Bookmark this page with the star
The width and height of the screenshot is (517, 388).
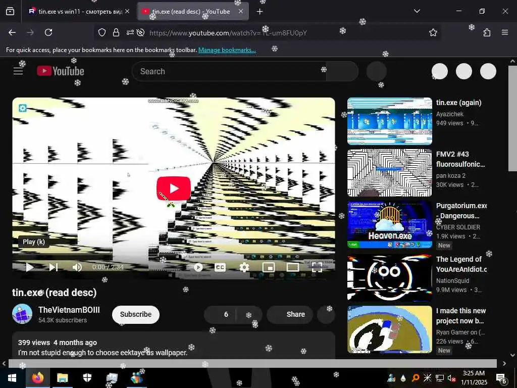[x=433, y=32]
